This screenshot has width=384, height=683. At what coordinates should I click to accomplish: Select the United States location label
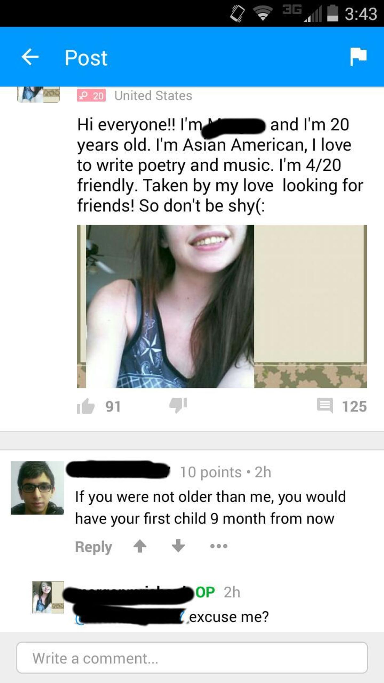point(153,95)
